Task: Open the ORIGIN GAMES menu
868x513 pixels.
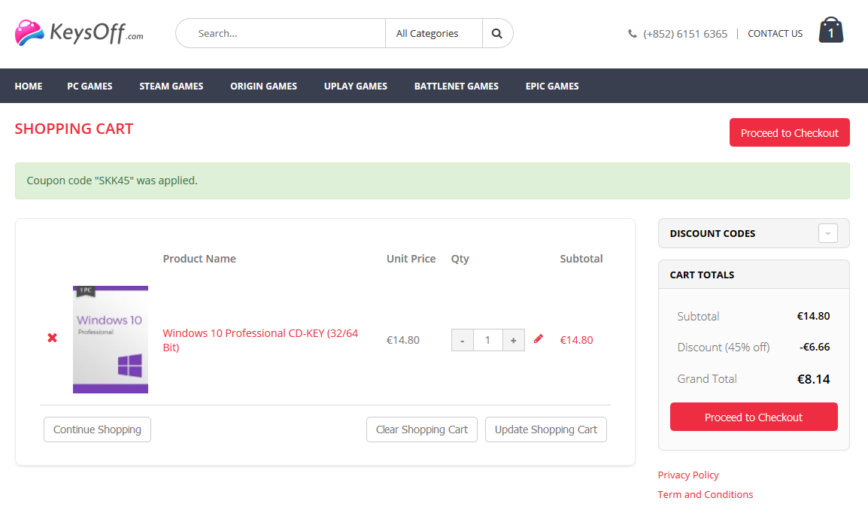Action: [x=263, y=87]
